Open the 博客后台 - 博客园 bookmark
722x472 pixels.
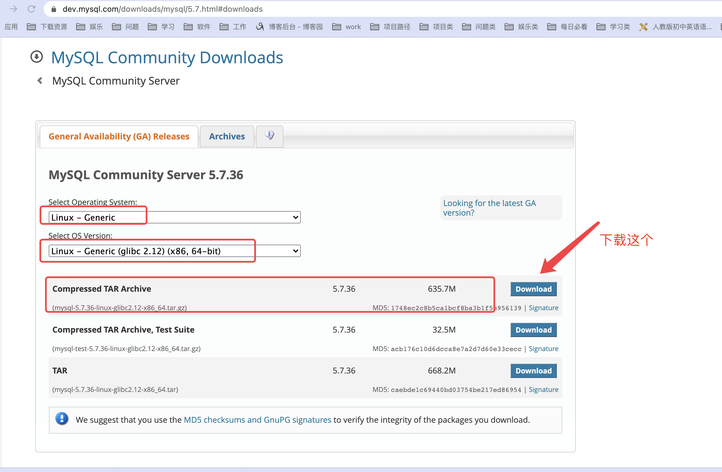[x=289, y=27]
